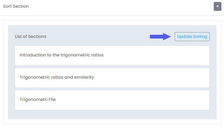This screenshot has height=126, width=224.
Task: Click the 'Introduction to the trigonometric ratios' text
Action: point(62,55)
